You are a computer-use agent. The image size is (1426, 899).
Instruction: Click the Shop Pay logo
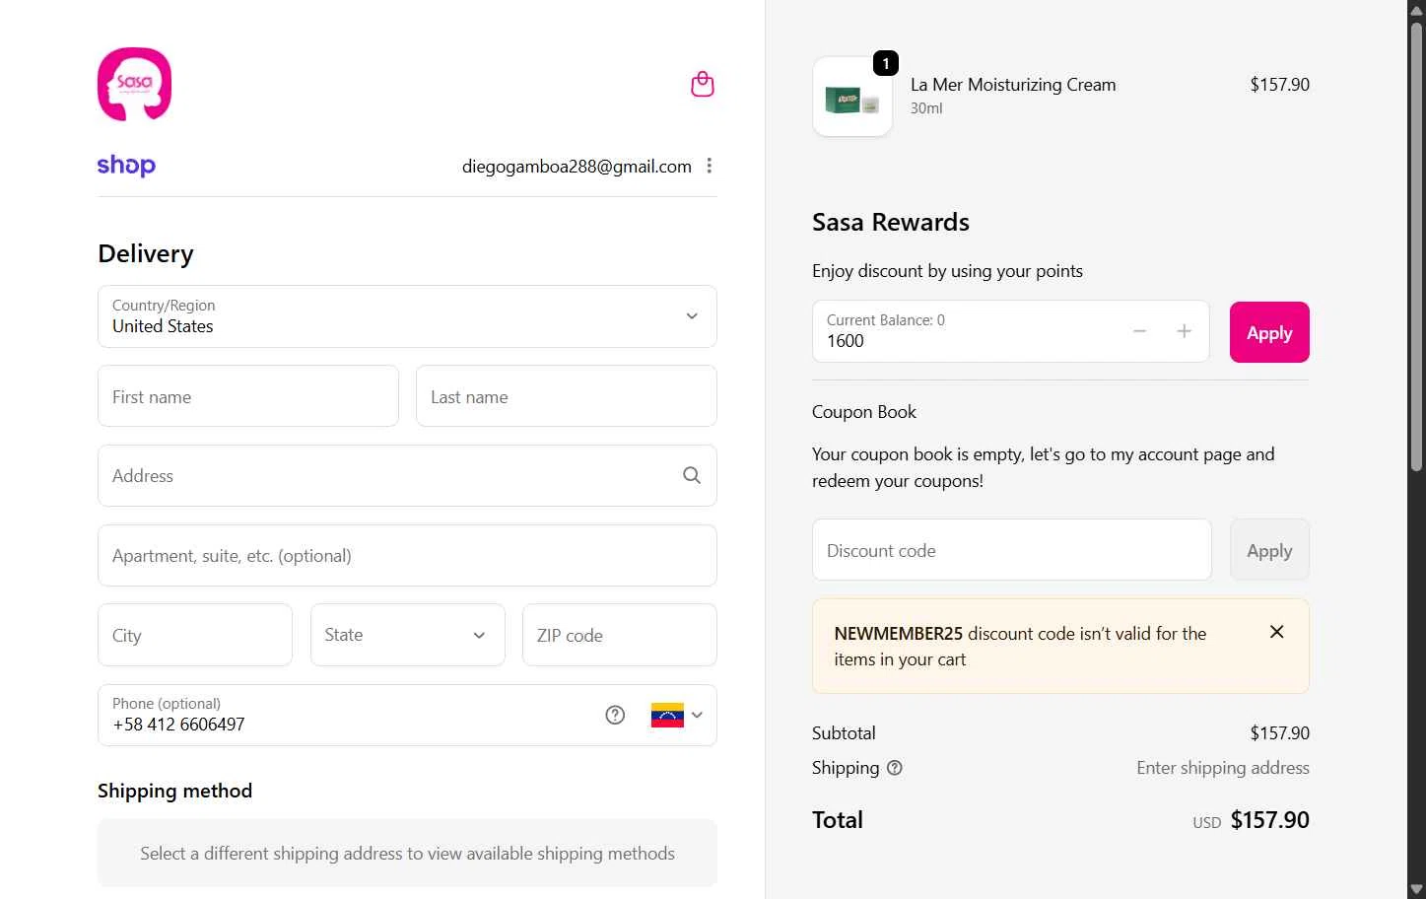(x=126, y=166)
